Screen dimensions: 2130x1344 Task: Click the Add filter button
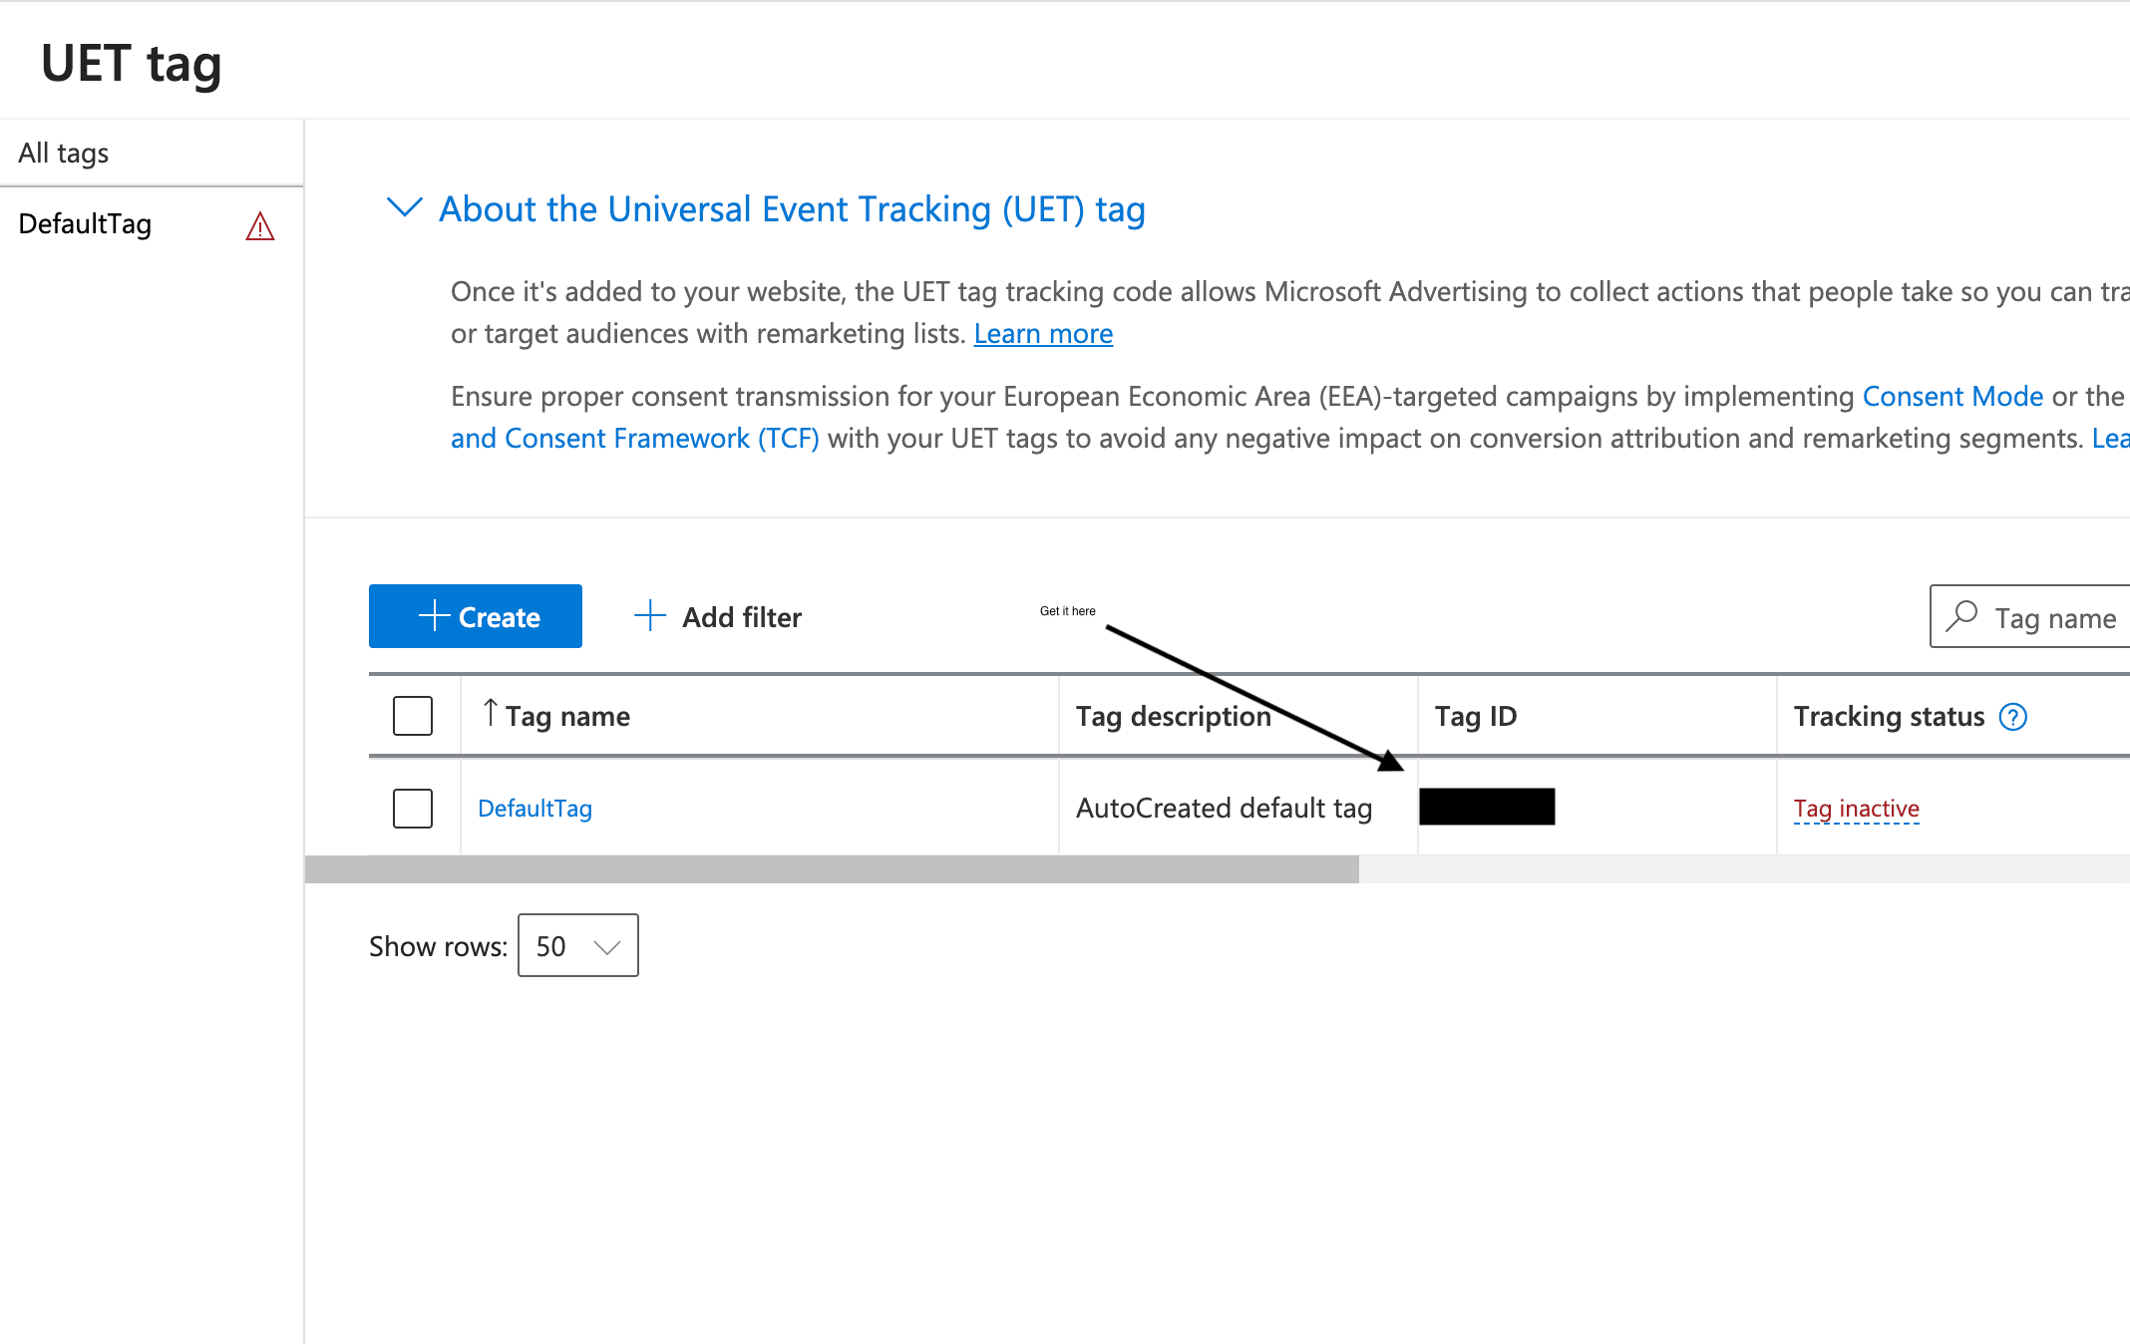point(718,617)
